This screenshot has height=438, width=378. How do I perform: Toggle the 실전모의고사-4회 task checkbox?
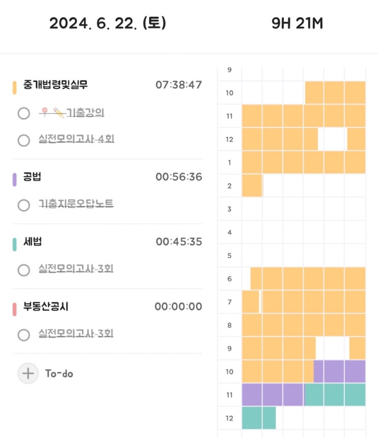tap(23, 140)
